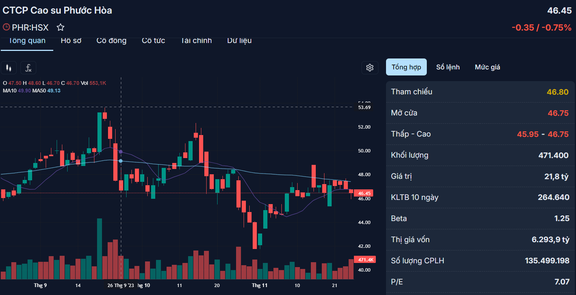Viewport: 576px width, 295px height.
Task: Select the Tổng hợp panel tab
Action: pyautogui.click(x=406, y=67)
